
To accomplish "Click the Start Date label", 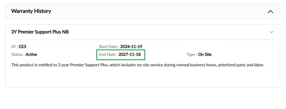I will coord(109,47).
